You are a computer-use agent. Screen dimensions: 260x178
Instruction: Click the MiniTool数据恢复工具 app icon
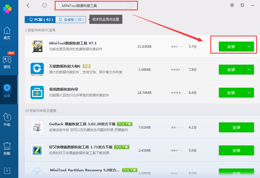tap(37, 46)
